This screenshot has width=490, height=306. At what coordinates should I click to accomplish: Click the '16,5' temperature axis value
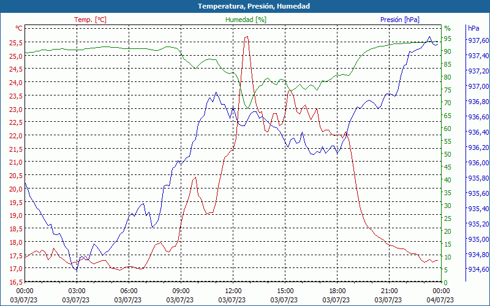coord(17,282)
